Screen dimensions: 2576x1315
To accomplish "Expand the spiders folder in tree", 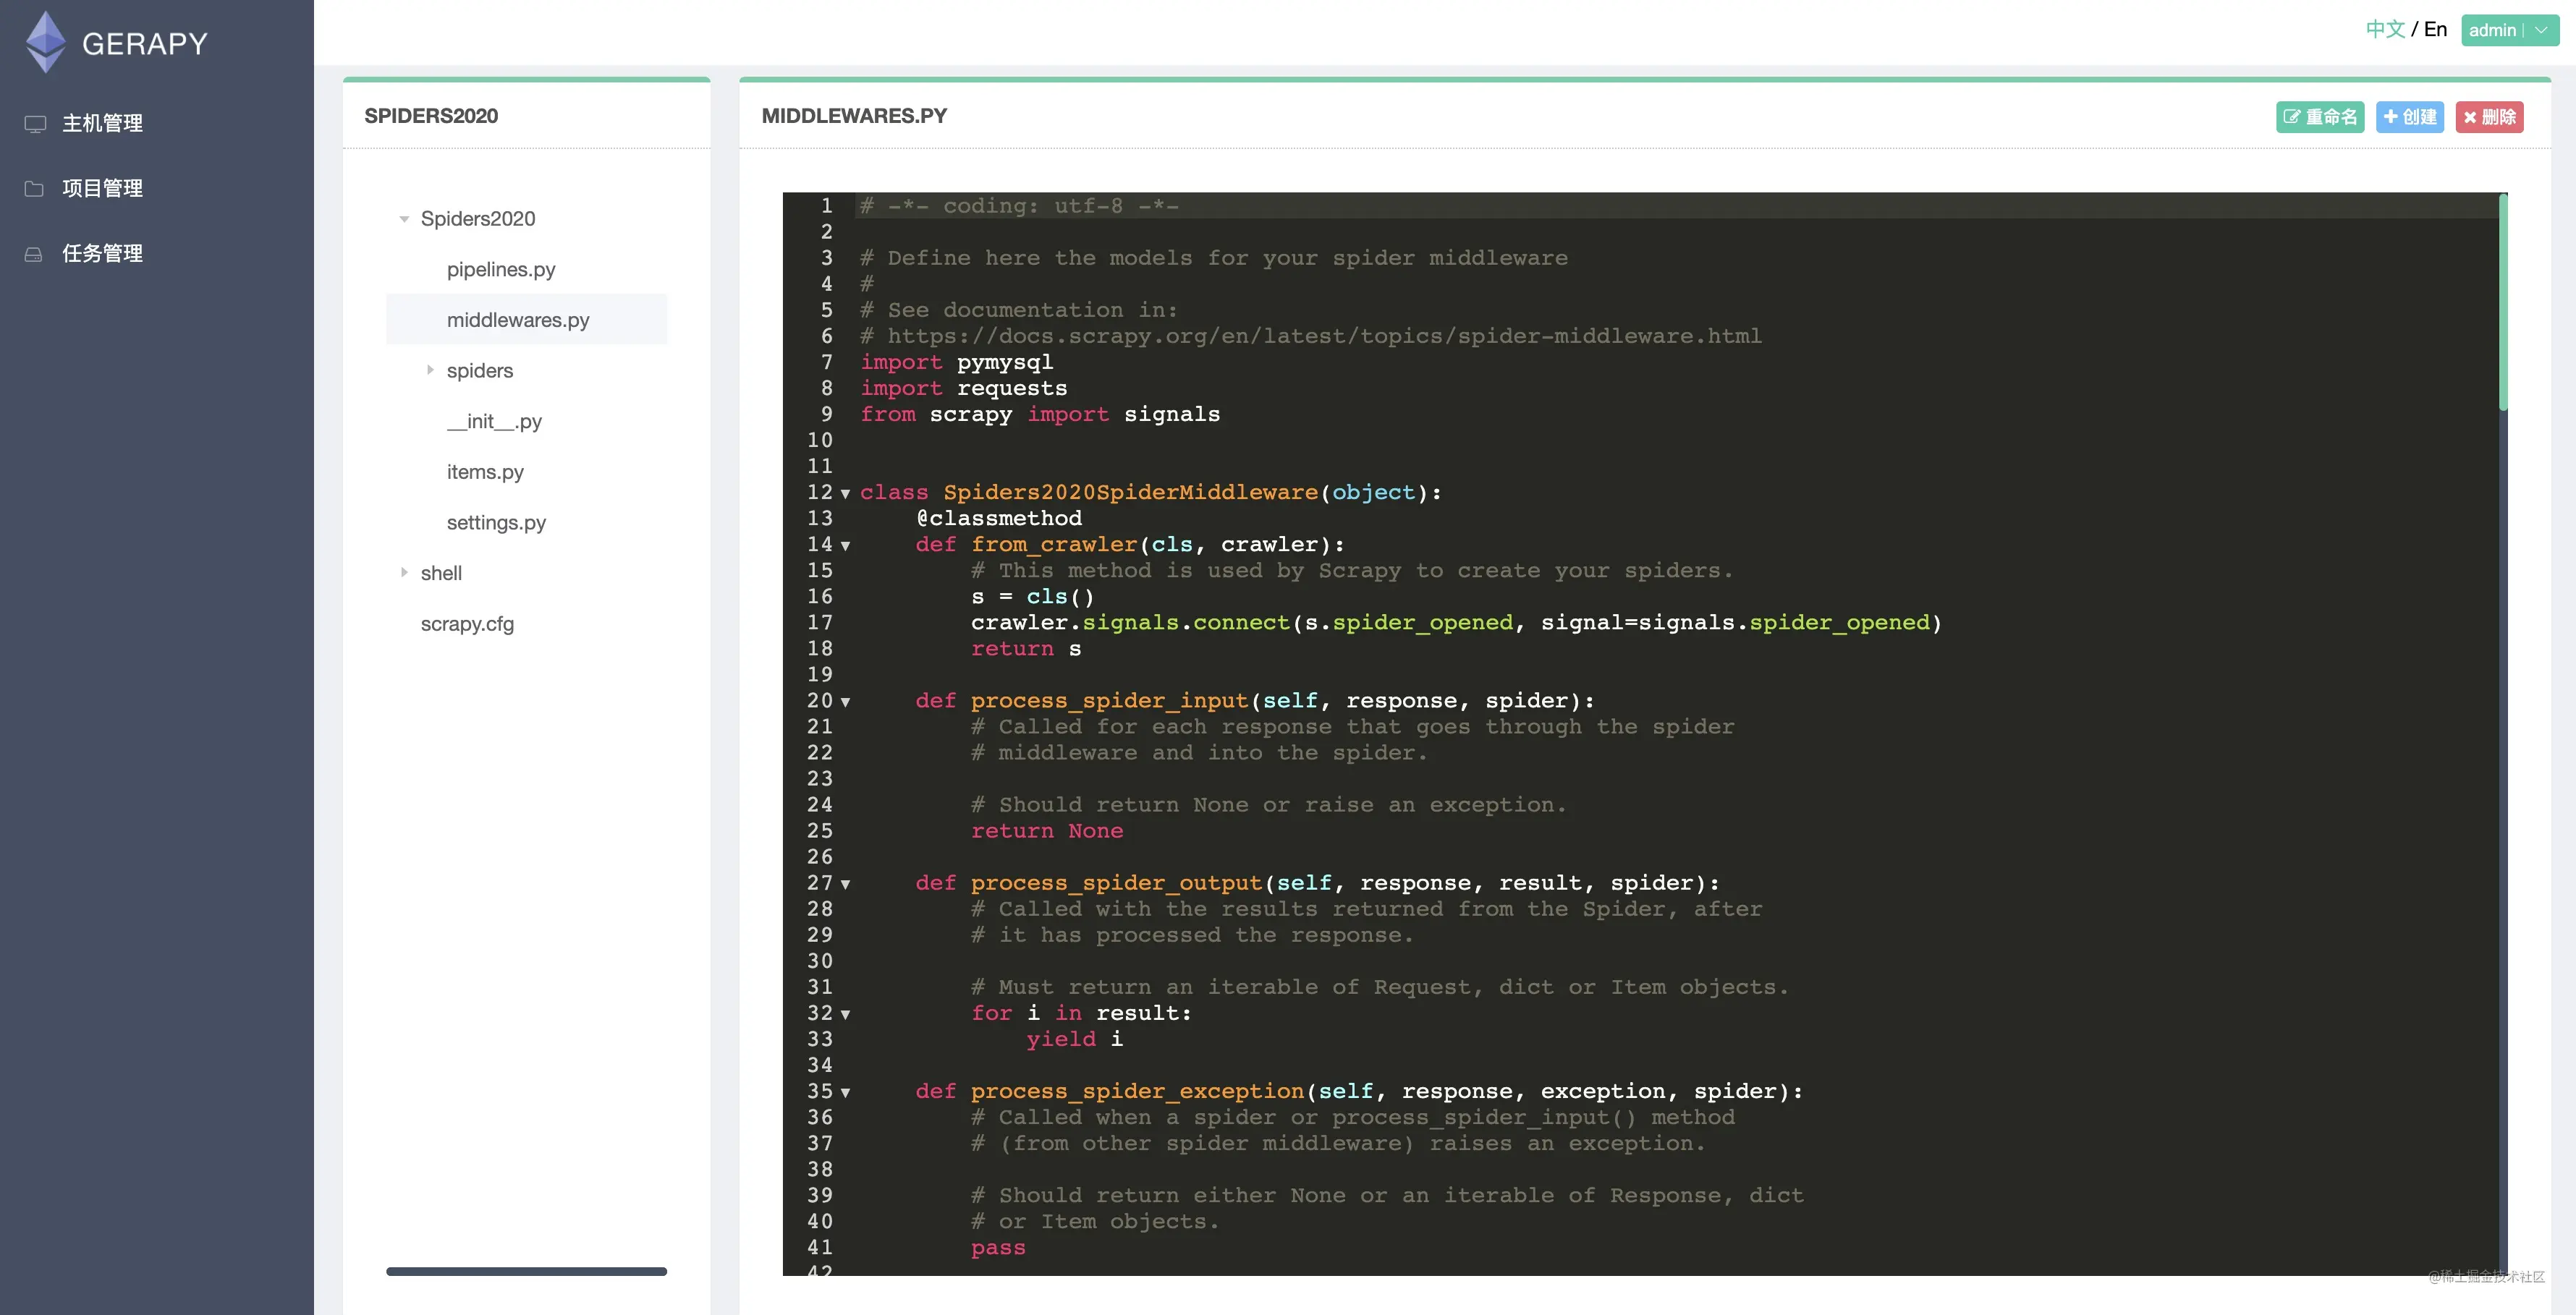I will (x=430, y=370).
